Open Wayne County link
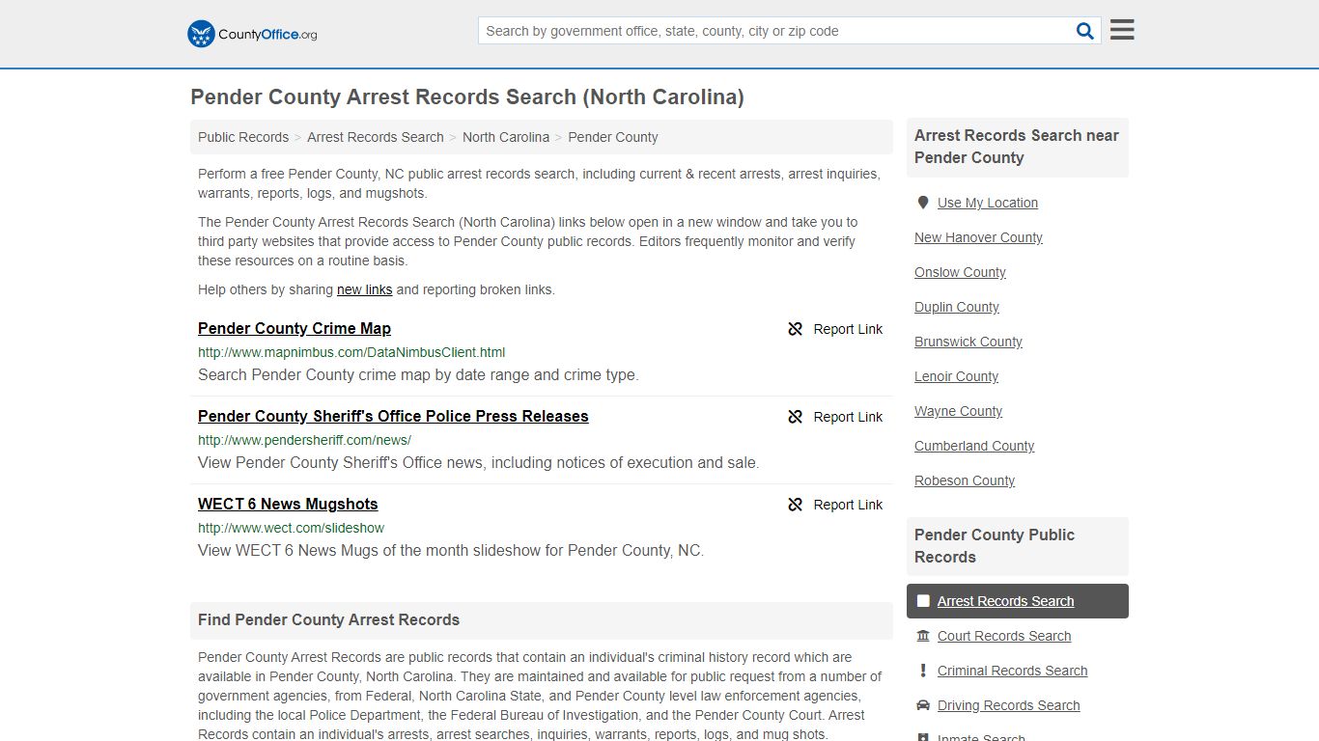 958,411
